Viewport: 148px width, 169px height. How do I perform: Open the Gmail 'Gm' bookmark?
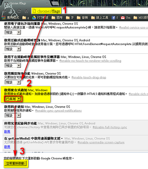[125, 17]
